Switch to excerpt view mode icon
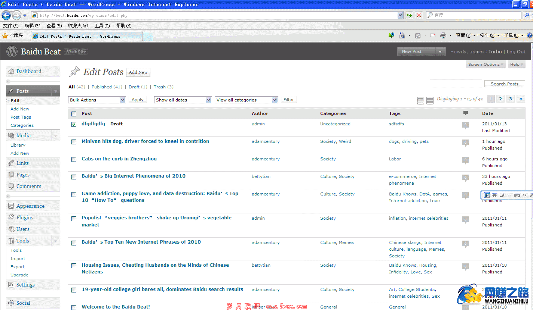 click(x=430, y=100)
